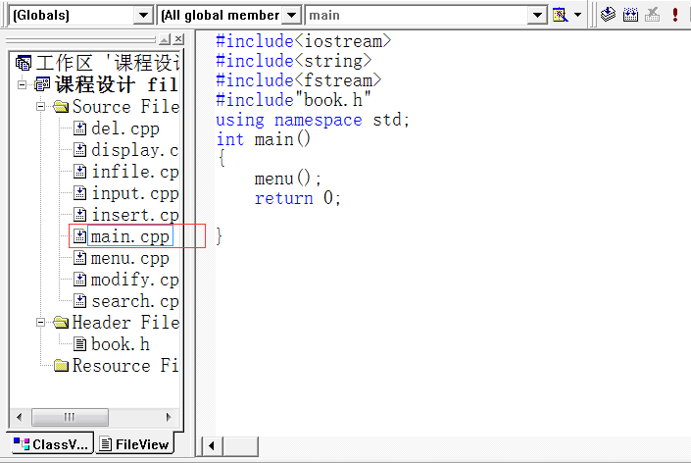Image resolution: width=691 pixels, height=463 pixels.
Task: Open modify.cpp in the file tree
Action: point(135,280)
